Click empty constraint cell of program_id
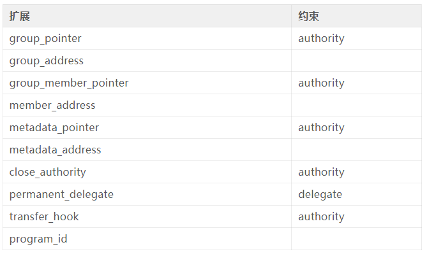Image resolution: width=427 pixels, height=254 pixels. click(356, 239)
